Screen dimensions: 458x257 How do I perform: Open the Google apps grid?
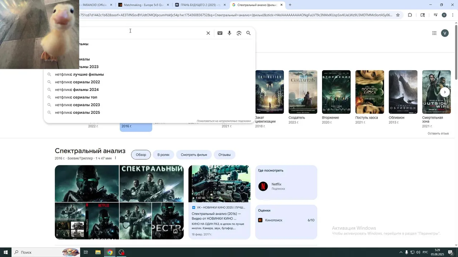(434, 33)
